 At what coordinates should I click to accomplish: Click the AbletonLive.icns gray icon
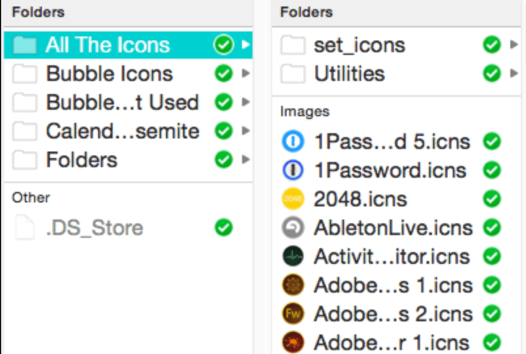[x=291, y=227]
